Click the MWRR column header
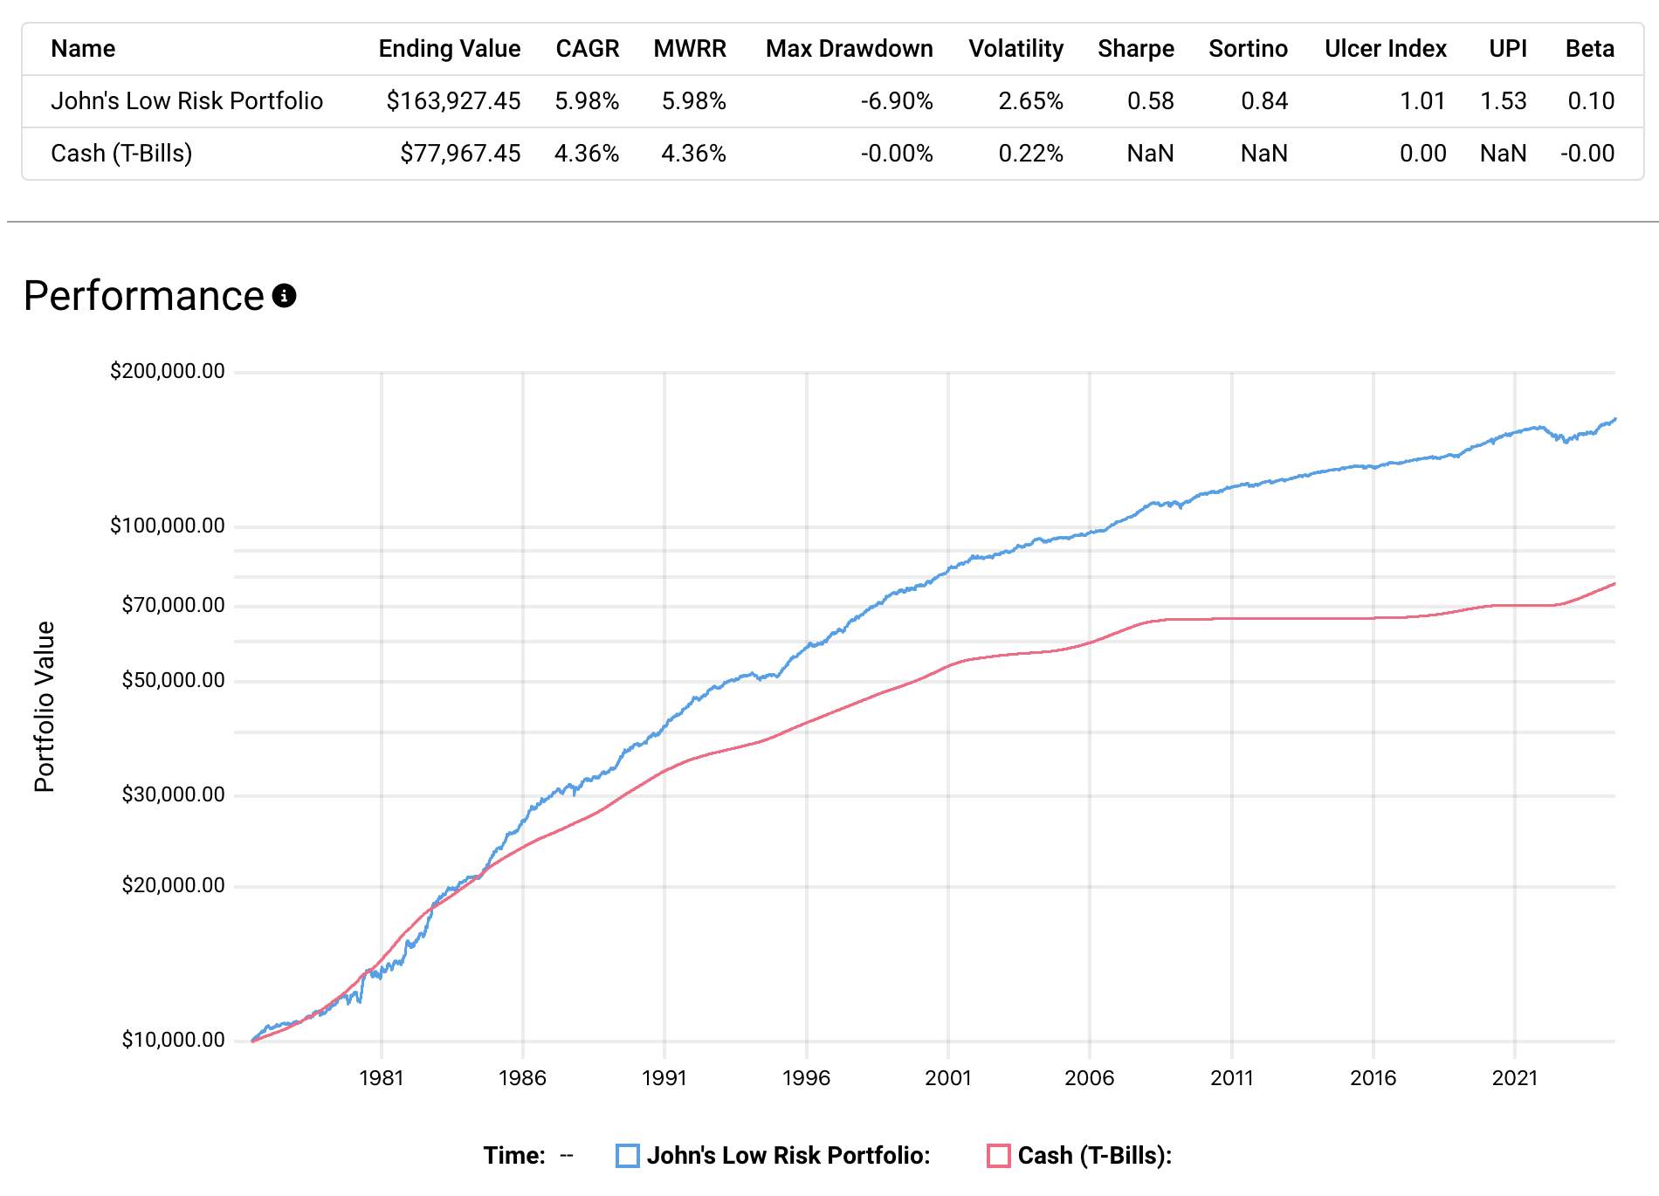This screenshot has width=1659, height=1196. click(689, 49)
